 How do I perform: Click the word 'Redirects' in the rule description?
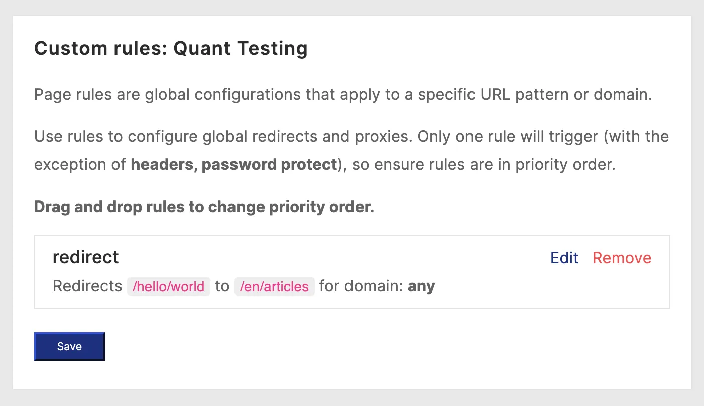(x=87, y=286)
